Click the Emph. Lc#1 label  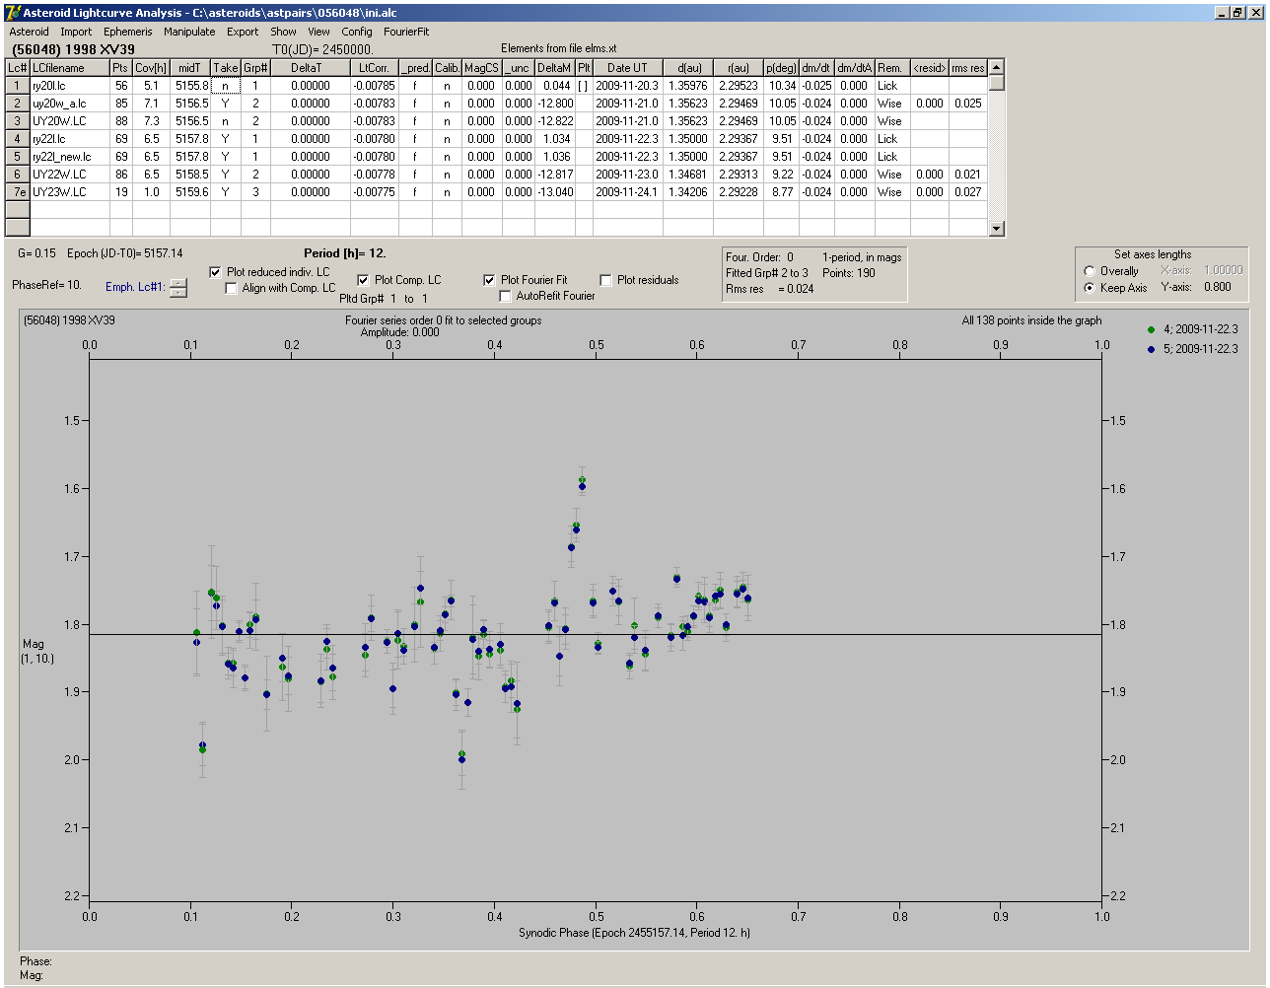tap(135, 287)
